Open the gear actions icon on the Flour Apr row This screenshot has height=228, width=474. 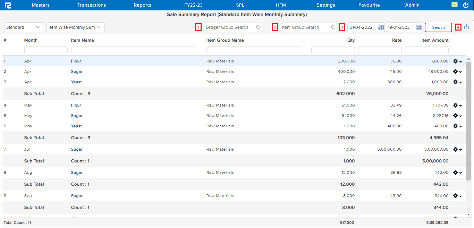click(x=456, y=61)
